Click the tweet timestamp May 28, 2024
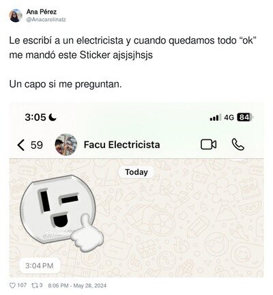 [x=77, y=285]
